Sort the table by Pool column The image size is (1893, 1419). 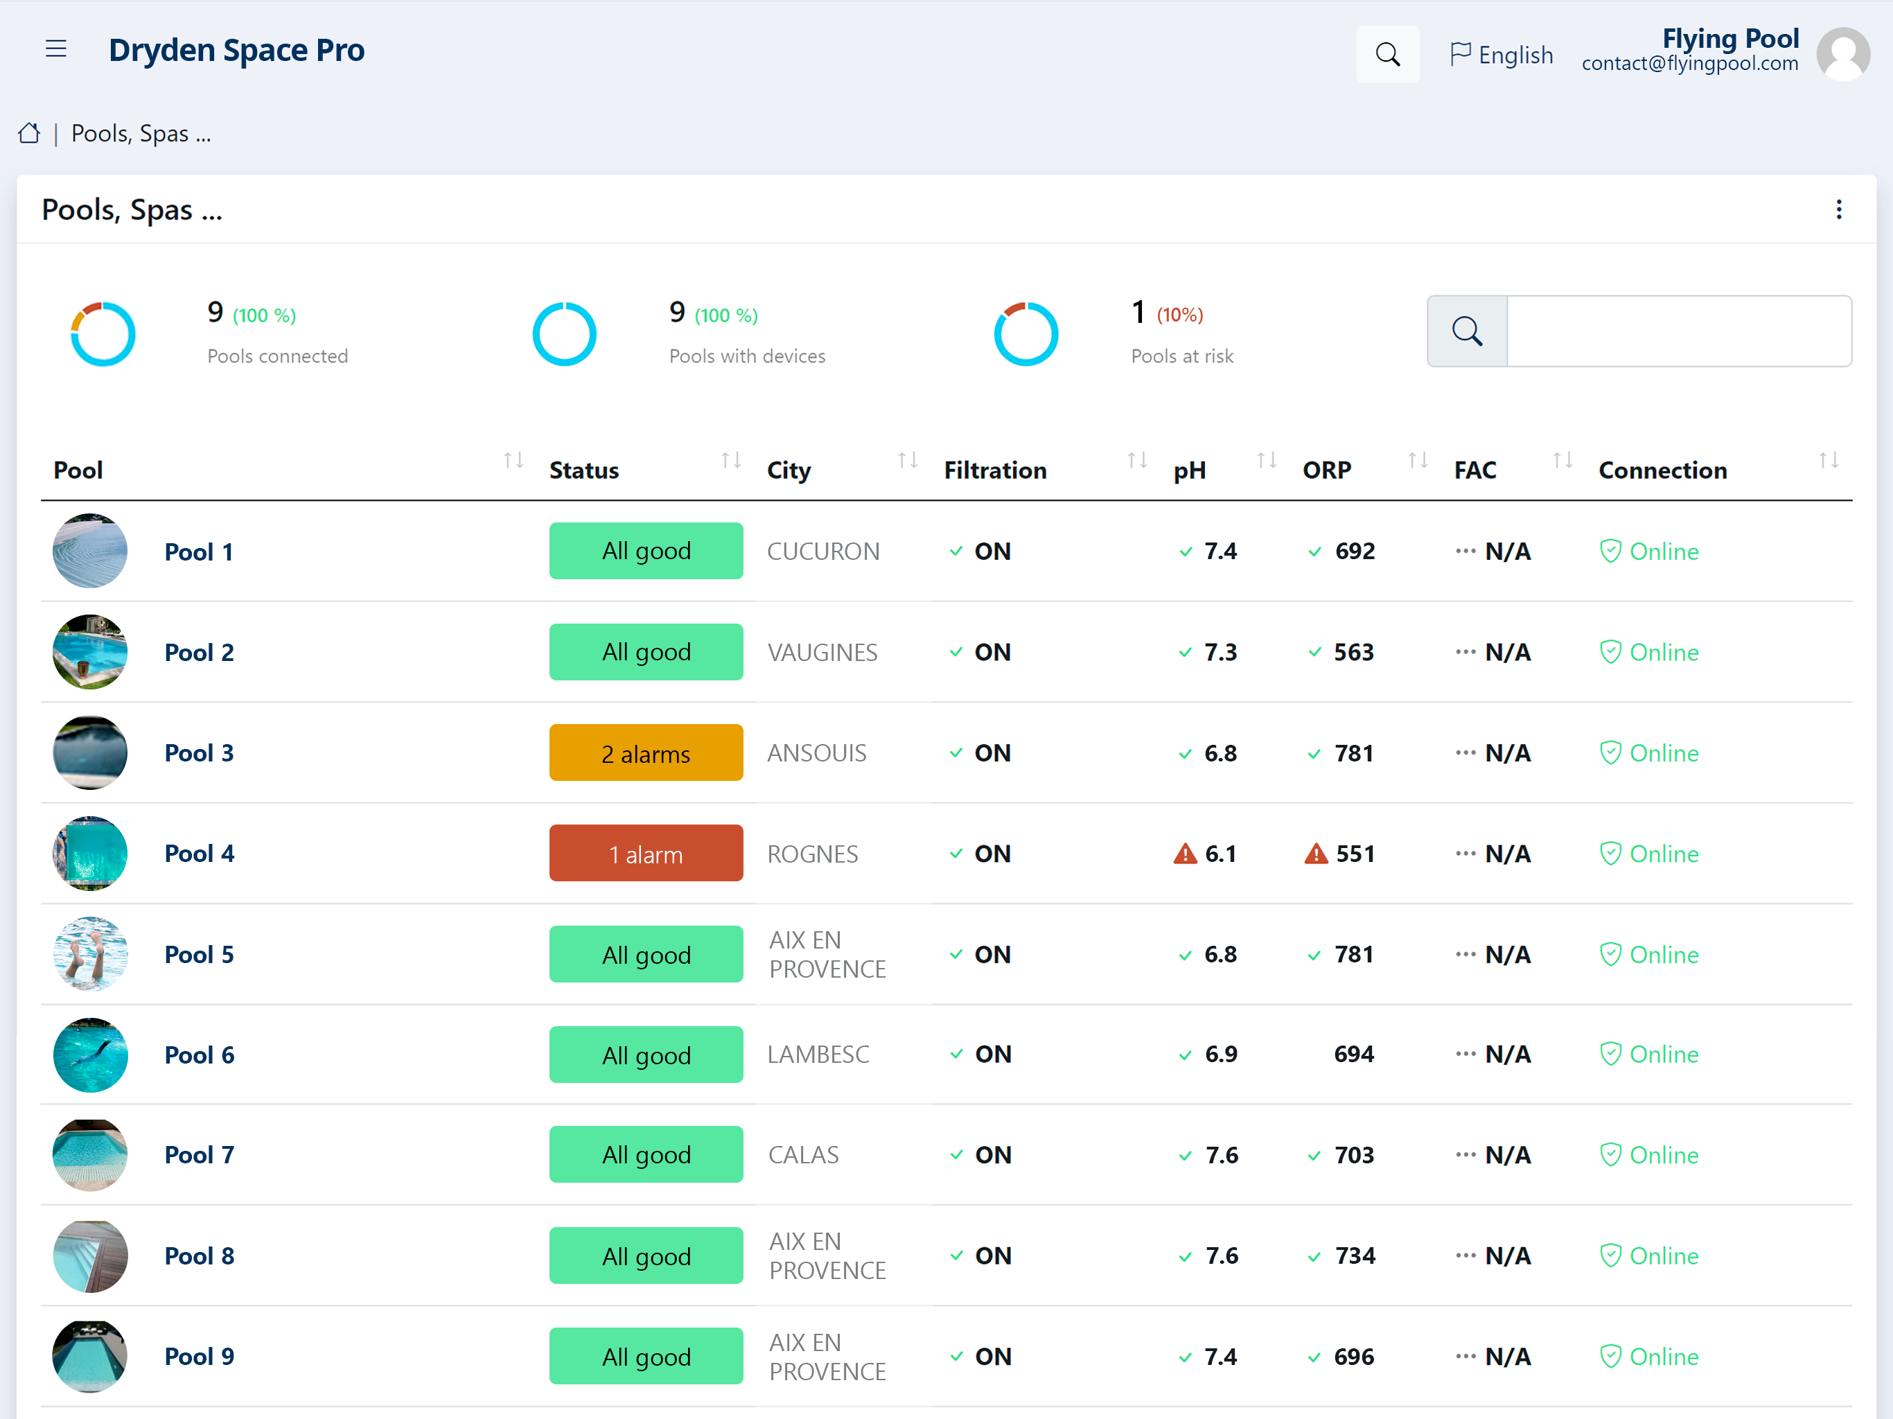tap(513, 461)
